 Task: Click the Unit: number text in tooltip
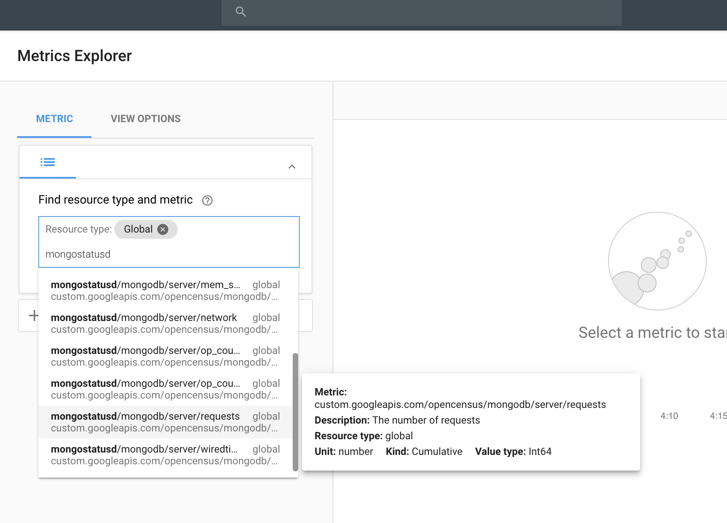344,452
